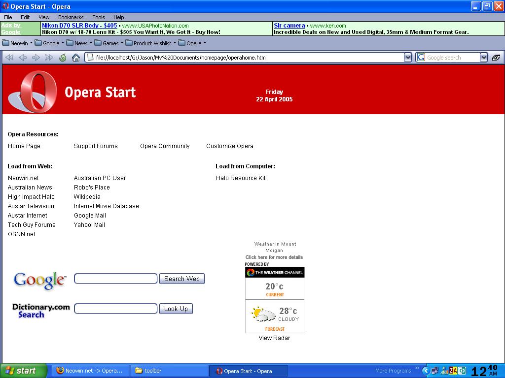Show hidden tray icons with arrow
This screenshot has height=378, width=505.
(426, 371)
